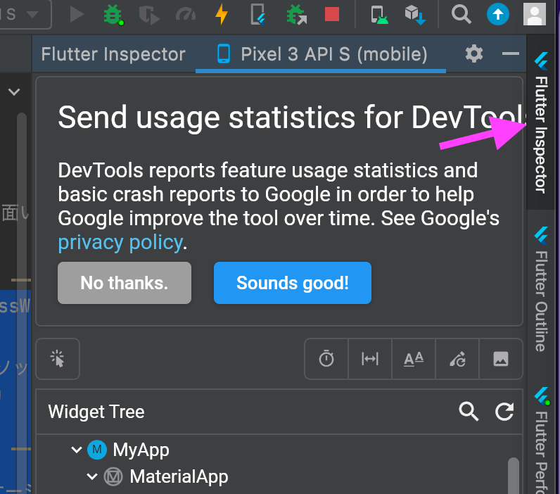Click the No thanks. button
The height and width of the screenshot is (494, 560).
[x=125, y=283]
